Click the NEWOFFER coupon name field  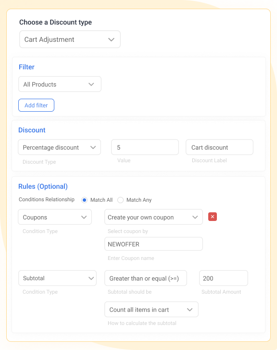[153, 244]
